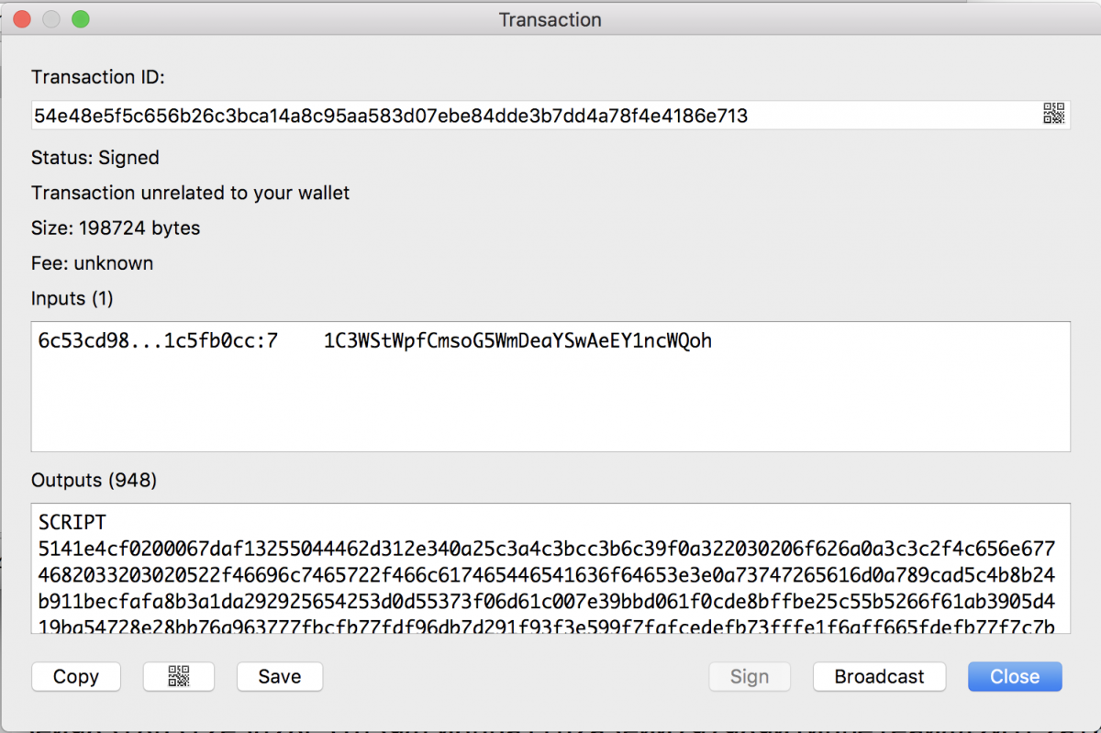The width and height of the screenshot is (1101, 733).
Task: Click the gray minimize window button
Action: [51, 19]
